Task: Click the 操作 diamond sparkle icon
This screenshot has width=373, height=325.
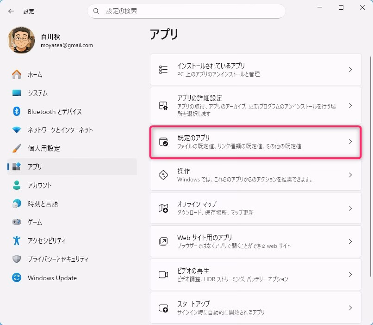Action: click(x=163, y=175)
